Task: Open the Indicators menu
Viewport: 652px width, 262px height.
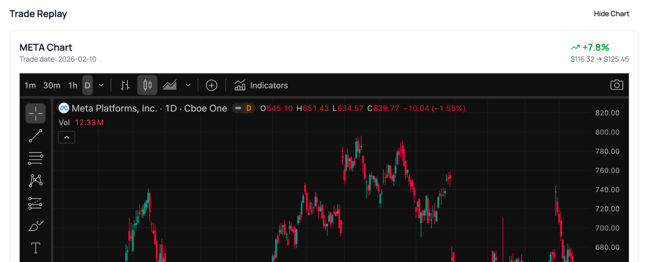Action: (x=262, y=85)
